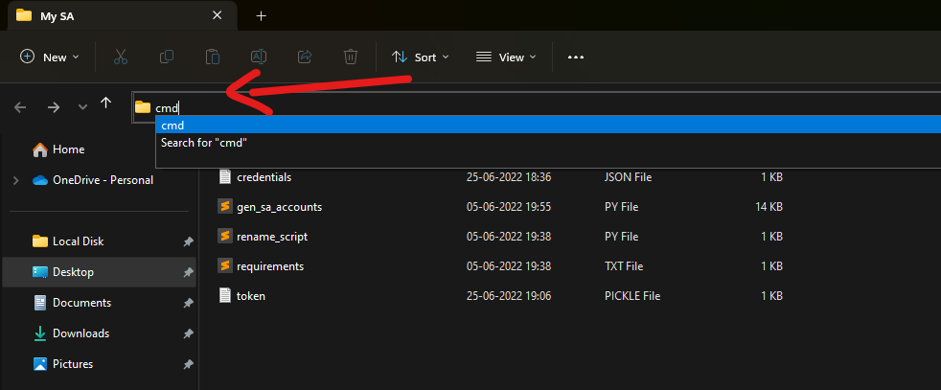The width and height of the screenshot is (941, 390).
Task: Click the JSON File type cell
Action: click(629, 177)
